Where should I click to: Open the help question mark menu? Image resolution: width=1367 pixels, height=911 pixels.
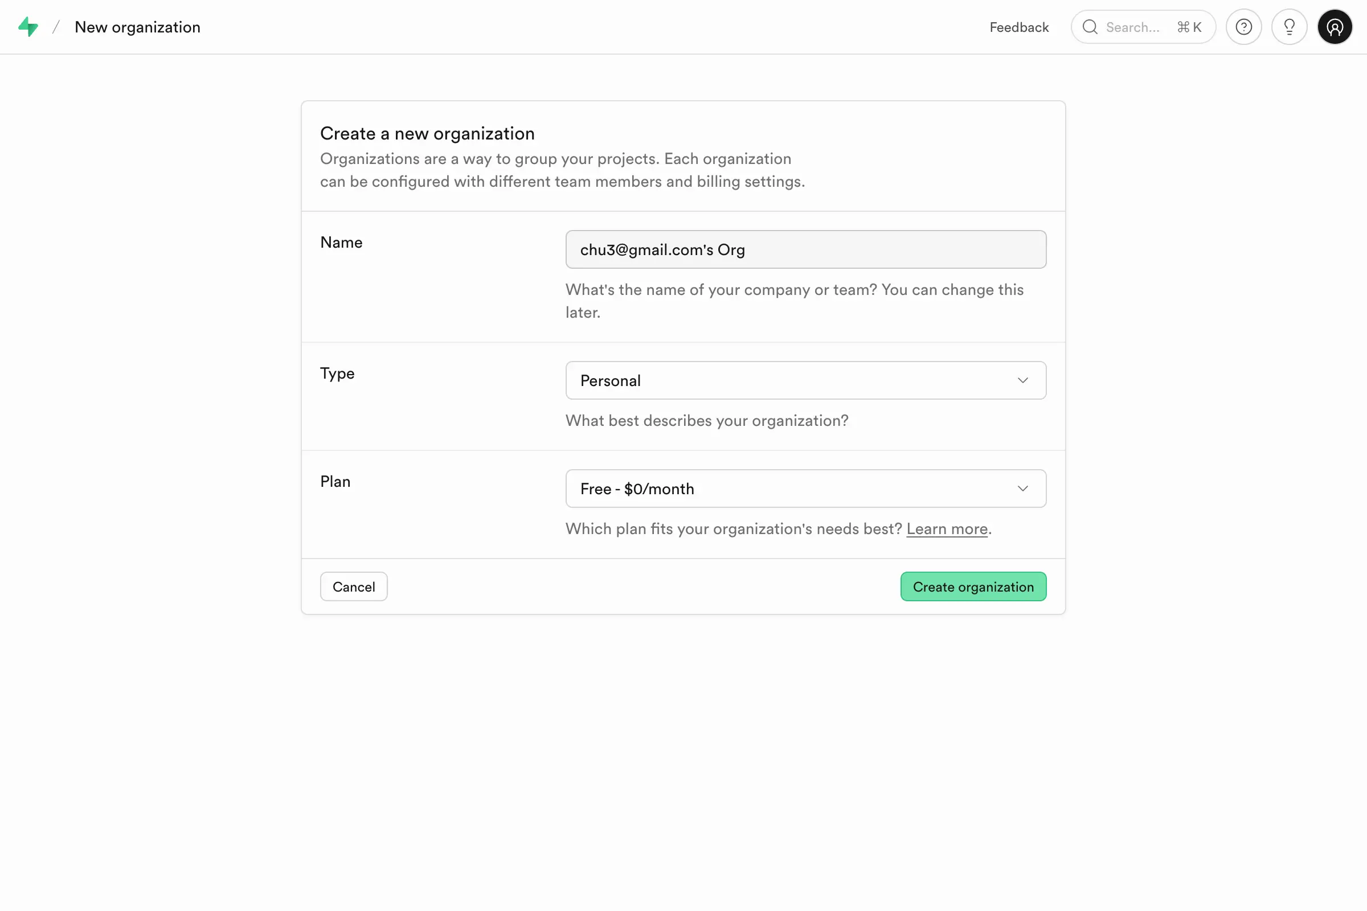1243,27
